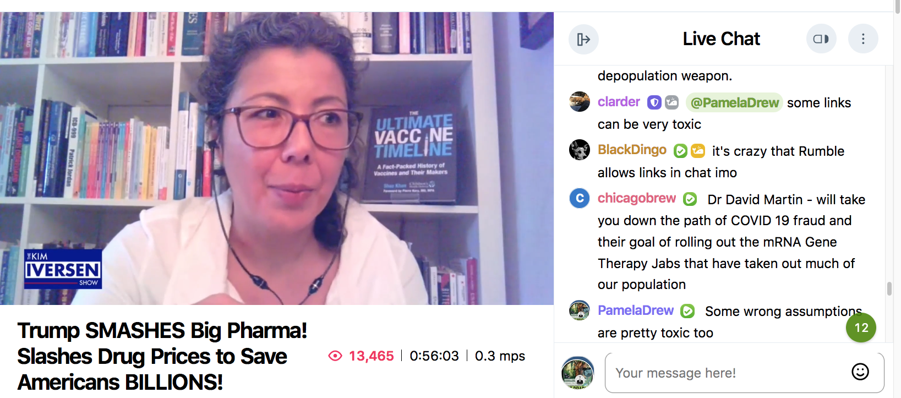This screenshot has width=901, height=398.
Task: Jump to 12 new chat messages
Action: (x=861, y=328)
